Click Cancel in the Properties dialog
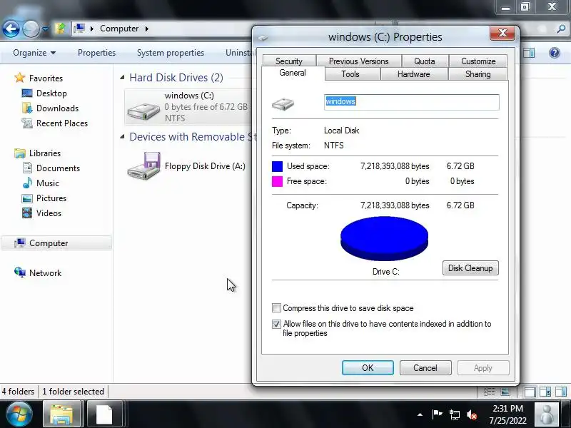571x428 pixels. [x=425, y=368]
